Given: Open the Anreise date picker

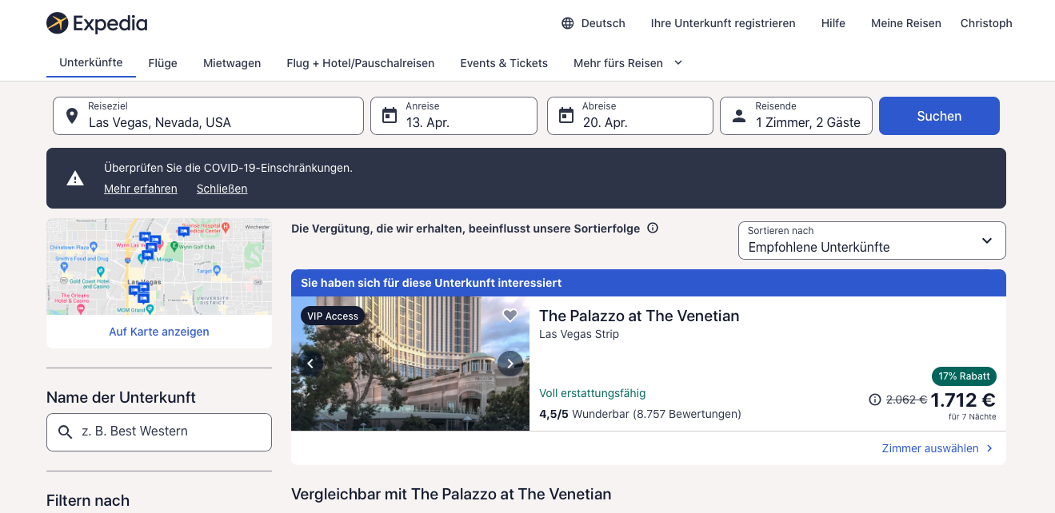Looking at the screenshot, I should coord(454,116).
